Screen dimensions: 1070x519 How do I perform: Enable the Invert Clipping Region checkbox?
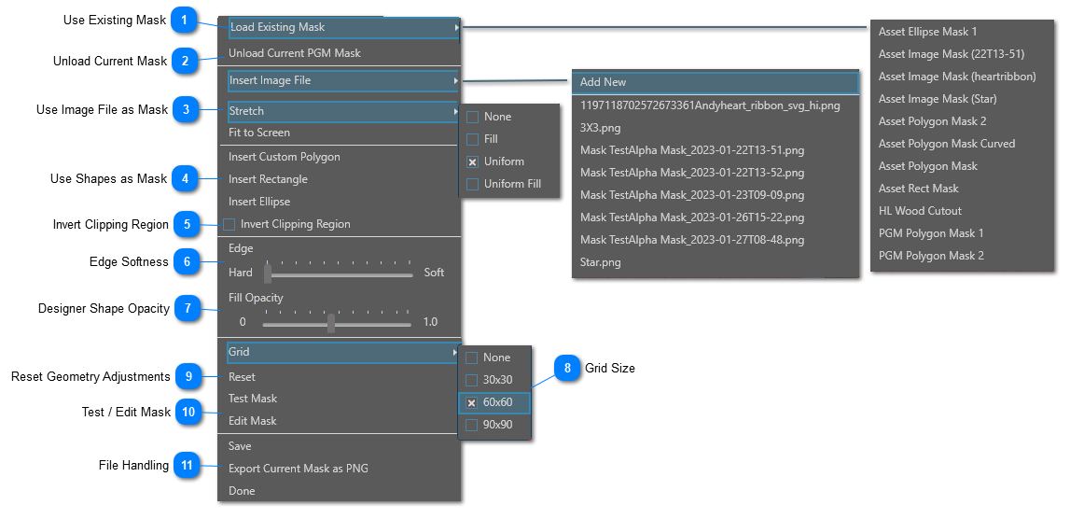(x=229, y=225)
